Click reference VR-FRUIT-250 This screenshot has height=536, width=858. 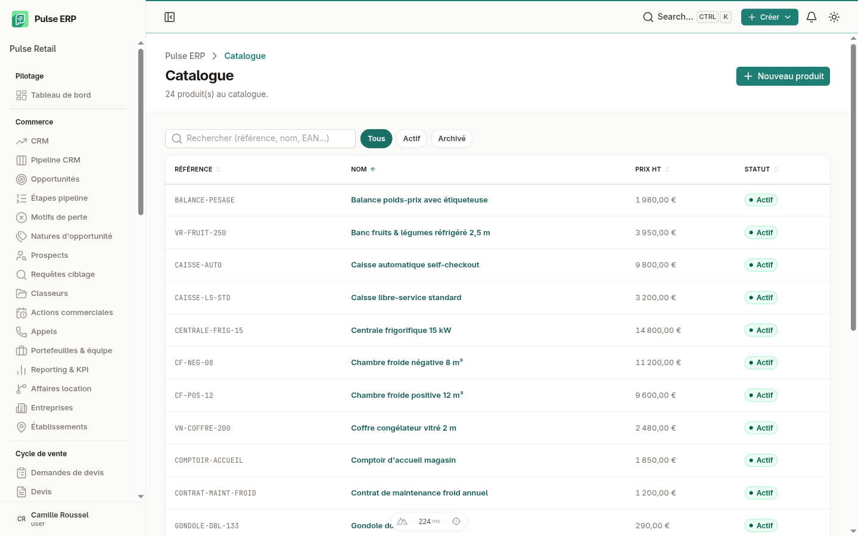coord(201,233)
